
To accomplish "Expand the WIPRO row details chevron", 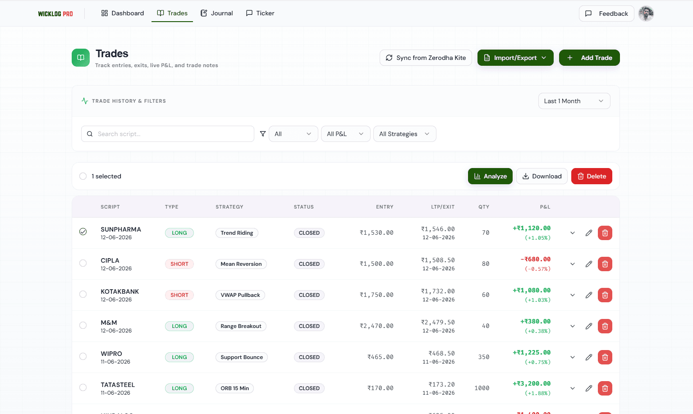I will pos(573,357).
